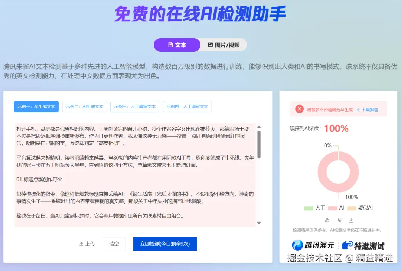This screenshot has height=271, width=401.
Task: Open the 示例二: AI生成文本 tab
Action: [84, 107]
